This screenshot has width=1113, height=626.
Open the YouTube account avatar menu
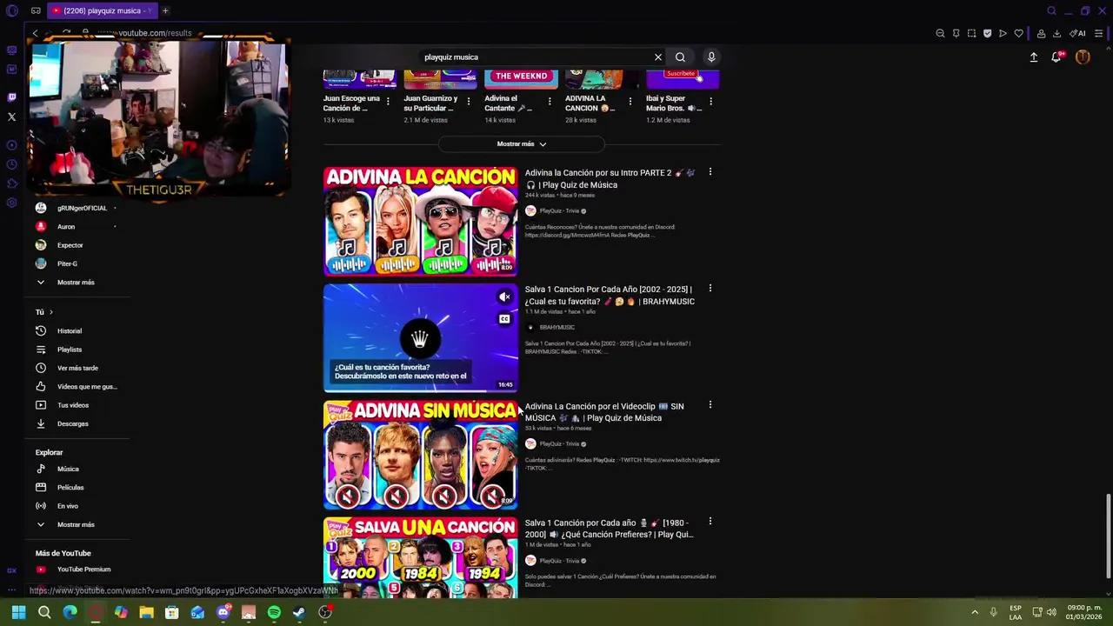[1083, 57]
